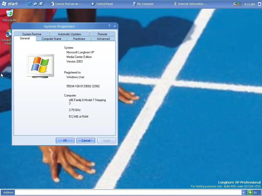Open the Address bar dropdown arrow
Viewport: 262px width, 196px height.
[x=243, y=192]
